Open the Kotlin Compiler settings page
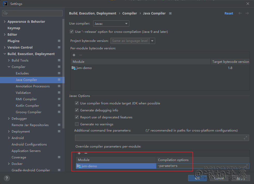 pos(27,106)
